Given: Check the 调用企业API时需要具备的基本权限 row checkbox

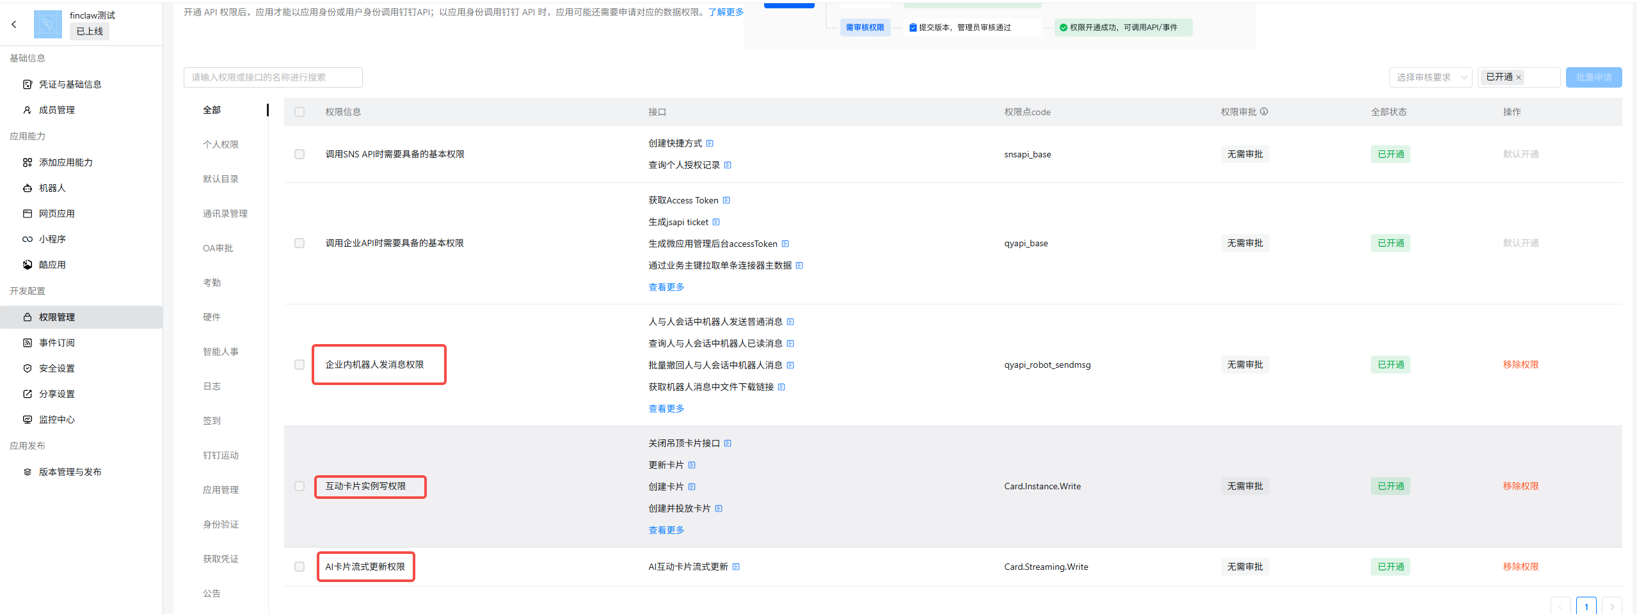Looking at the screenshot, I should pyautogui.click(x=299, y=243).
